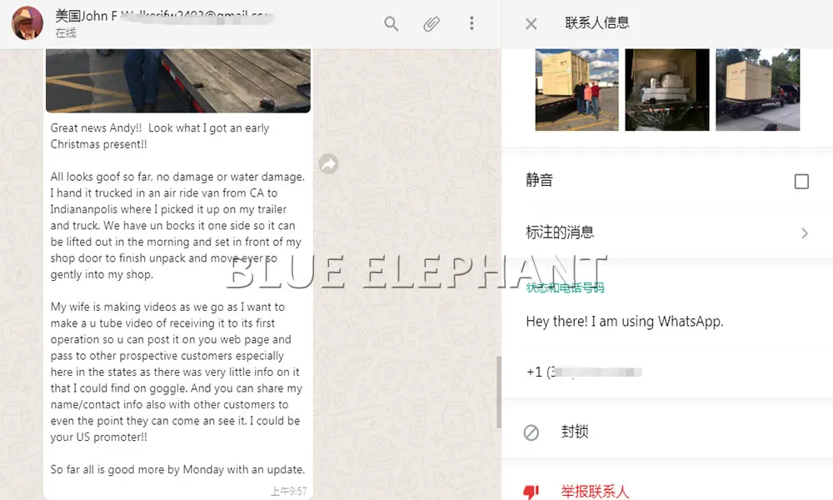This screenshot has width=833, height=500.
Task: Click the red thumbs-down report icon
Action: (x=531, y=492)
